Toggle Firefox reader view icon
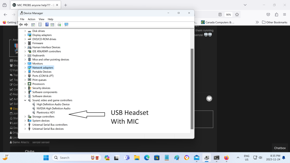290x163 pixels. (x=220, y=14)
